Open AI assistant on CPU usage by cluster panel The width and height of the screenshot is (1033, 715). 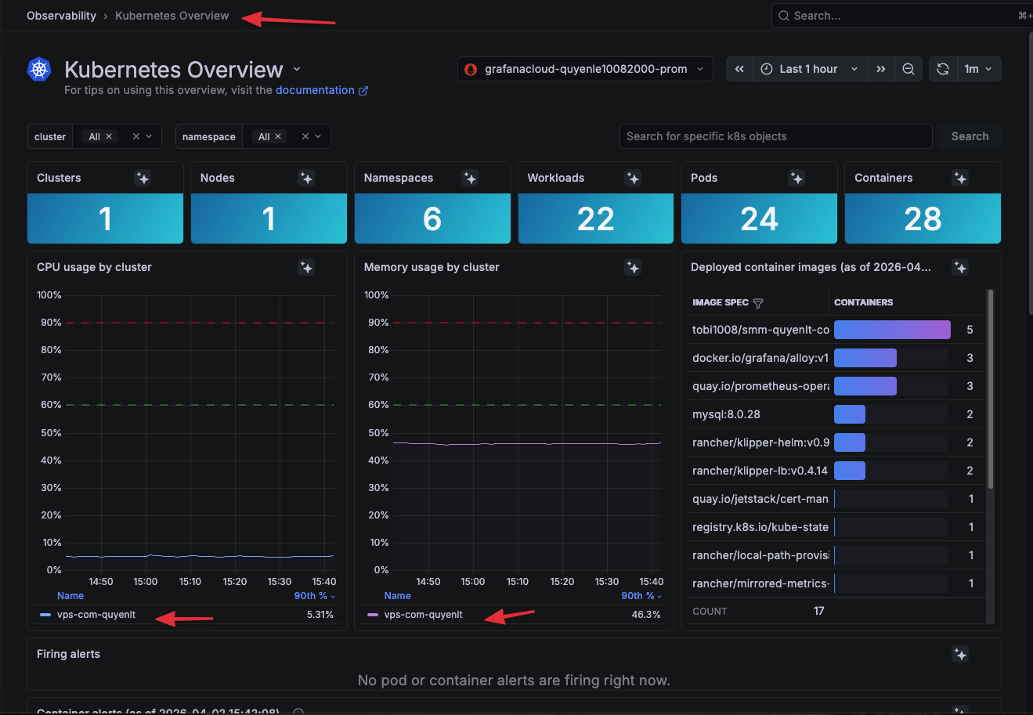[306, 268]
